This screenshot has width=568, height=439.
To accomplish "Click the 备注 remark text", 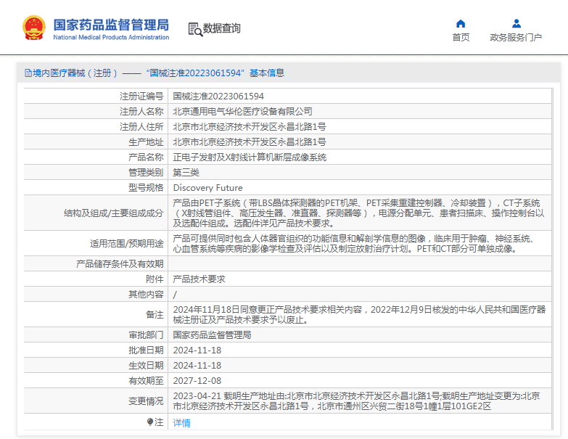I will (x=359, y=315).
